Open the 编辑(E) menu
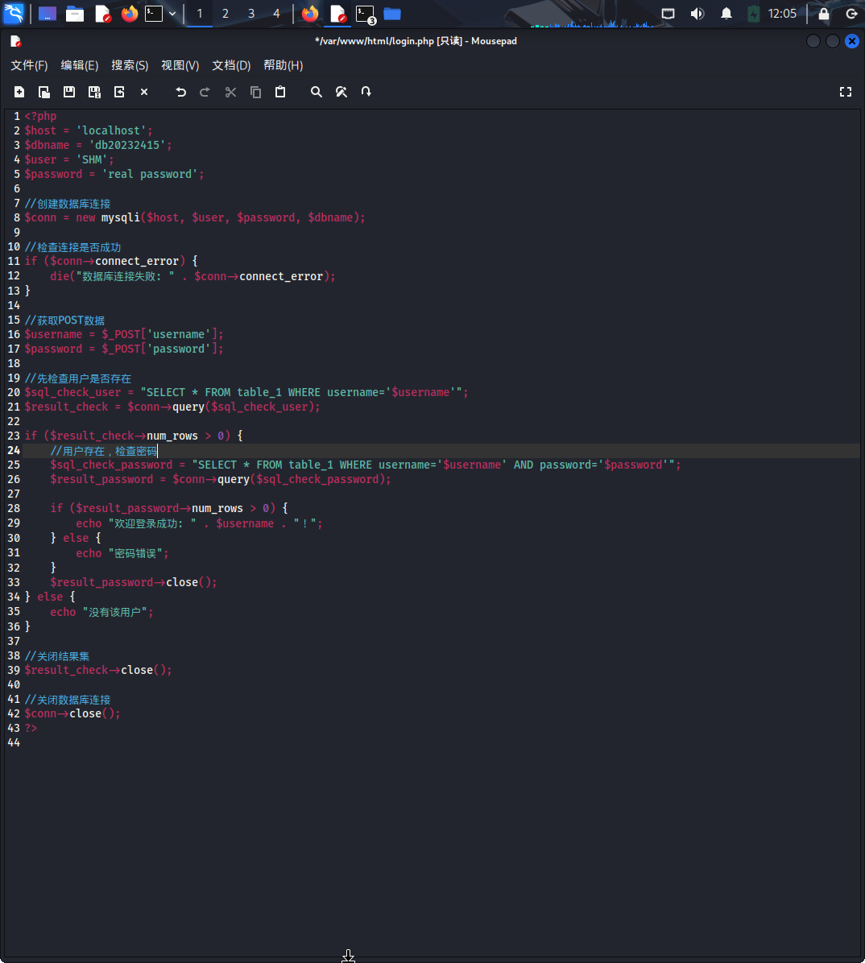 (79, 65)
